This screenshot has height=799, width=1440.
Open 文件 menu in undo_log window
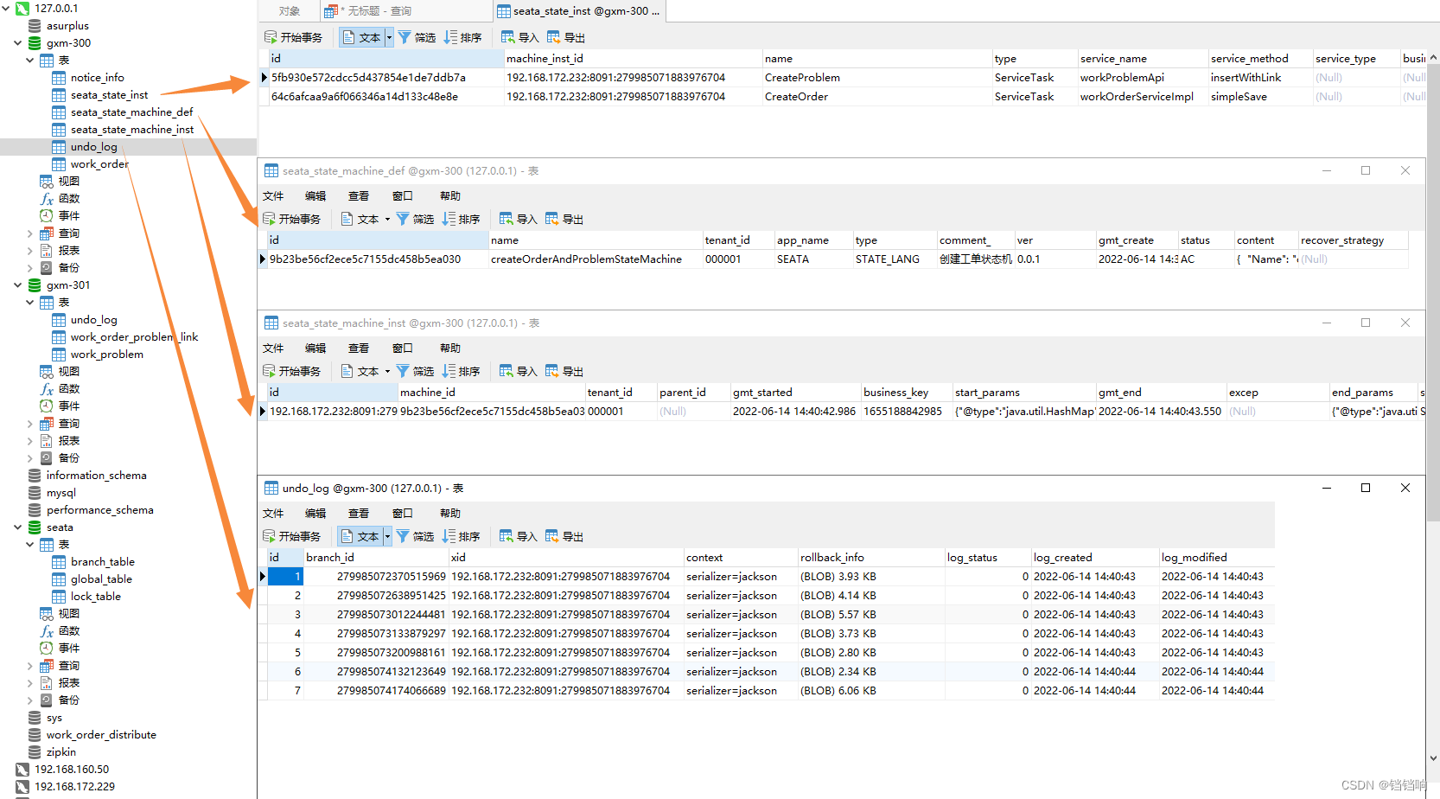pyautogui.click(x=273, y=514)
